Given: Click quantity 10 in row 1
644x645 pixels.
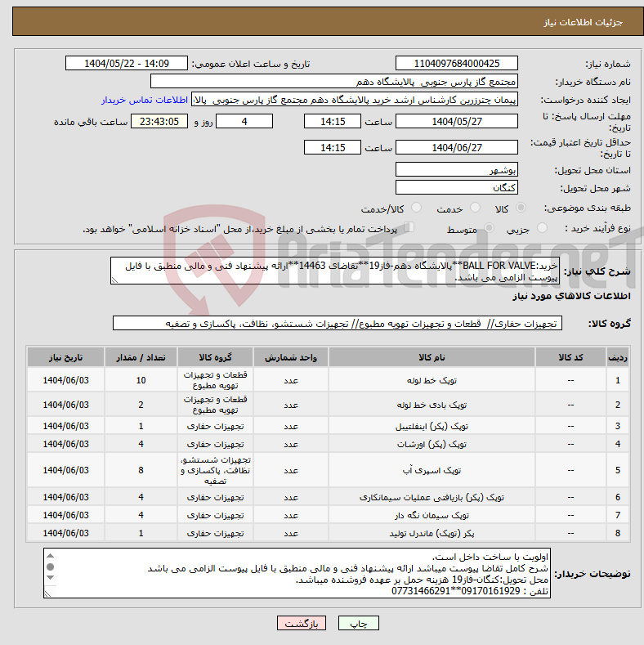Looking at the screenshot, I should tap(141, 380).
